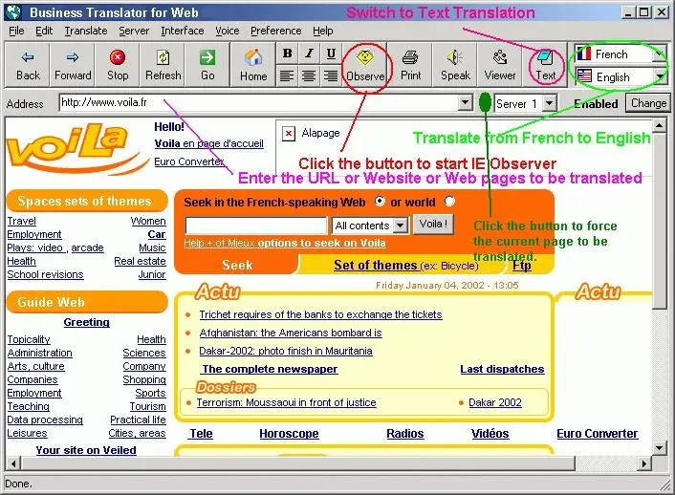Toggle bold formatting
675x495 pixels.
[287, 54]
